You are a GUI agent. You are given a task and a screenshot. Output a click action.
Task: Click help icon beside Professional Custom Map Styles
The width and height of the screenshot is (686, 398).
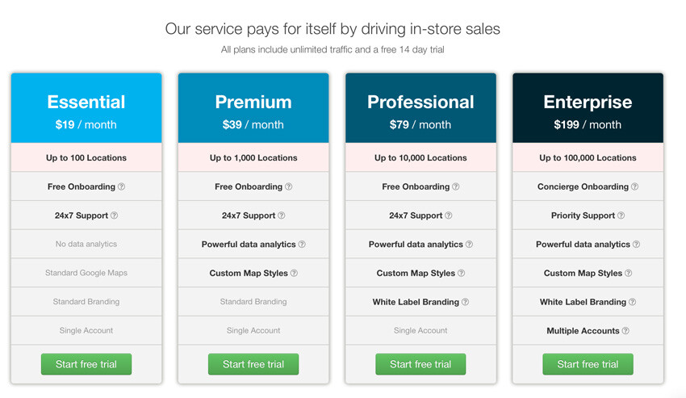[x=462, y=273]
